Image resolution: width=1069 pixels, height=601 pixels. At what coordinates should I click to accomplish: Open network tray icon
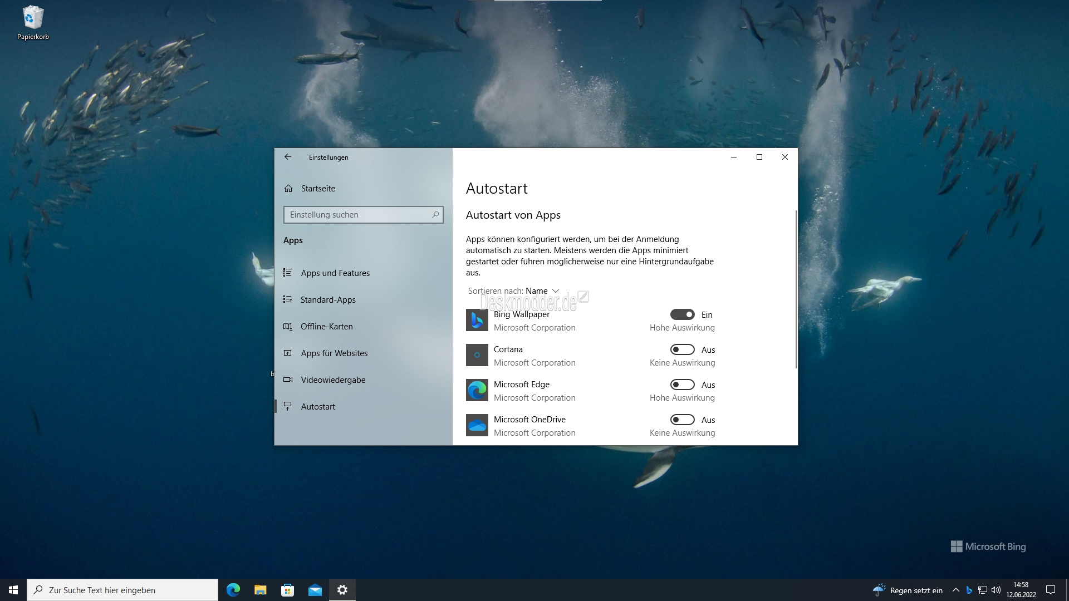click(x=983, y=590)
